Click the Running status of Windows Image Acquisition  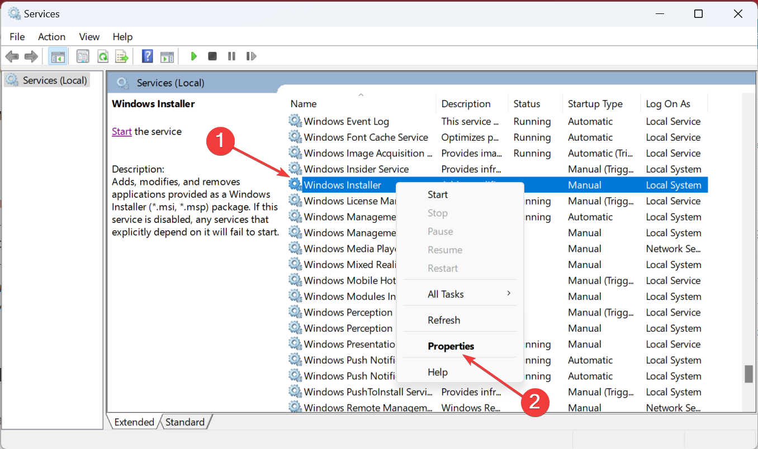pyautogui.click(x=532, y=153)
